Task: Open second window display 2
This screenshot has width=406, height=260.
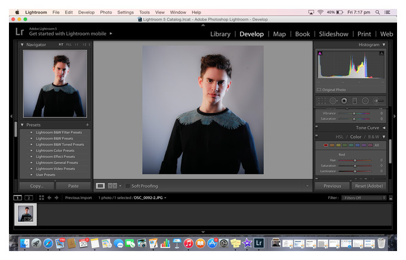Action: [x=29, y=198]
